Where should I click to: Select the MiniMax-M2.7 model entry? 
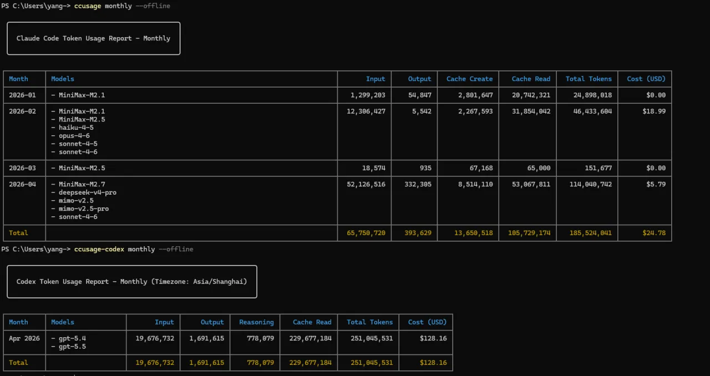pyautogui.click(x=82, y=184)
